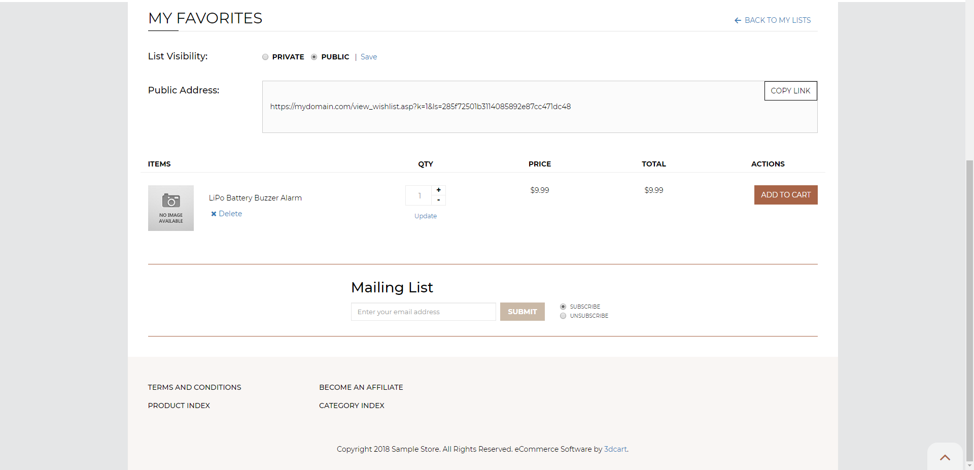Open the TERMS AND CONDITIONS page

[194, 387]
